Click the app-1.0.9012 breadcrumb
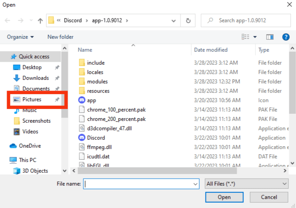Image resolution: width=296 pixels, height=208 pixels. [107, 21]
